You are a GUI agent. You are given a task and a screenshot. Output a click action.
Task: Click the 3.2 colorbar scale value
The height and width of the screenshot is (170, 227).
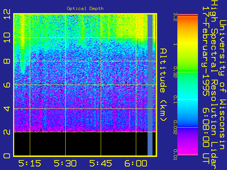click(x=175, y=17)
